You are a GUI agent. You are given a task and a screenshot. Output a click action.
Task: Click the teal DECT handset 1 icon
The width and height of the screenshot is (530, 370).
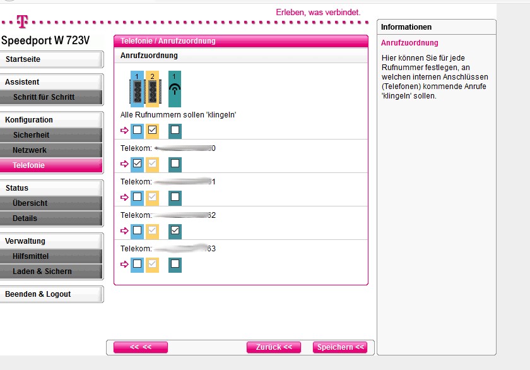[x=175, y=89]
